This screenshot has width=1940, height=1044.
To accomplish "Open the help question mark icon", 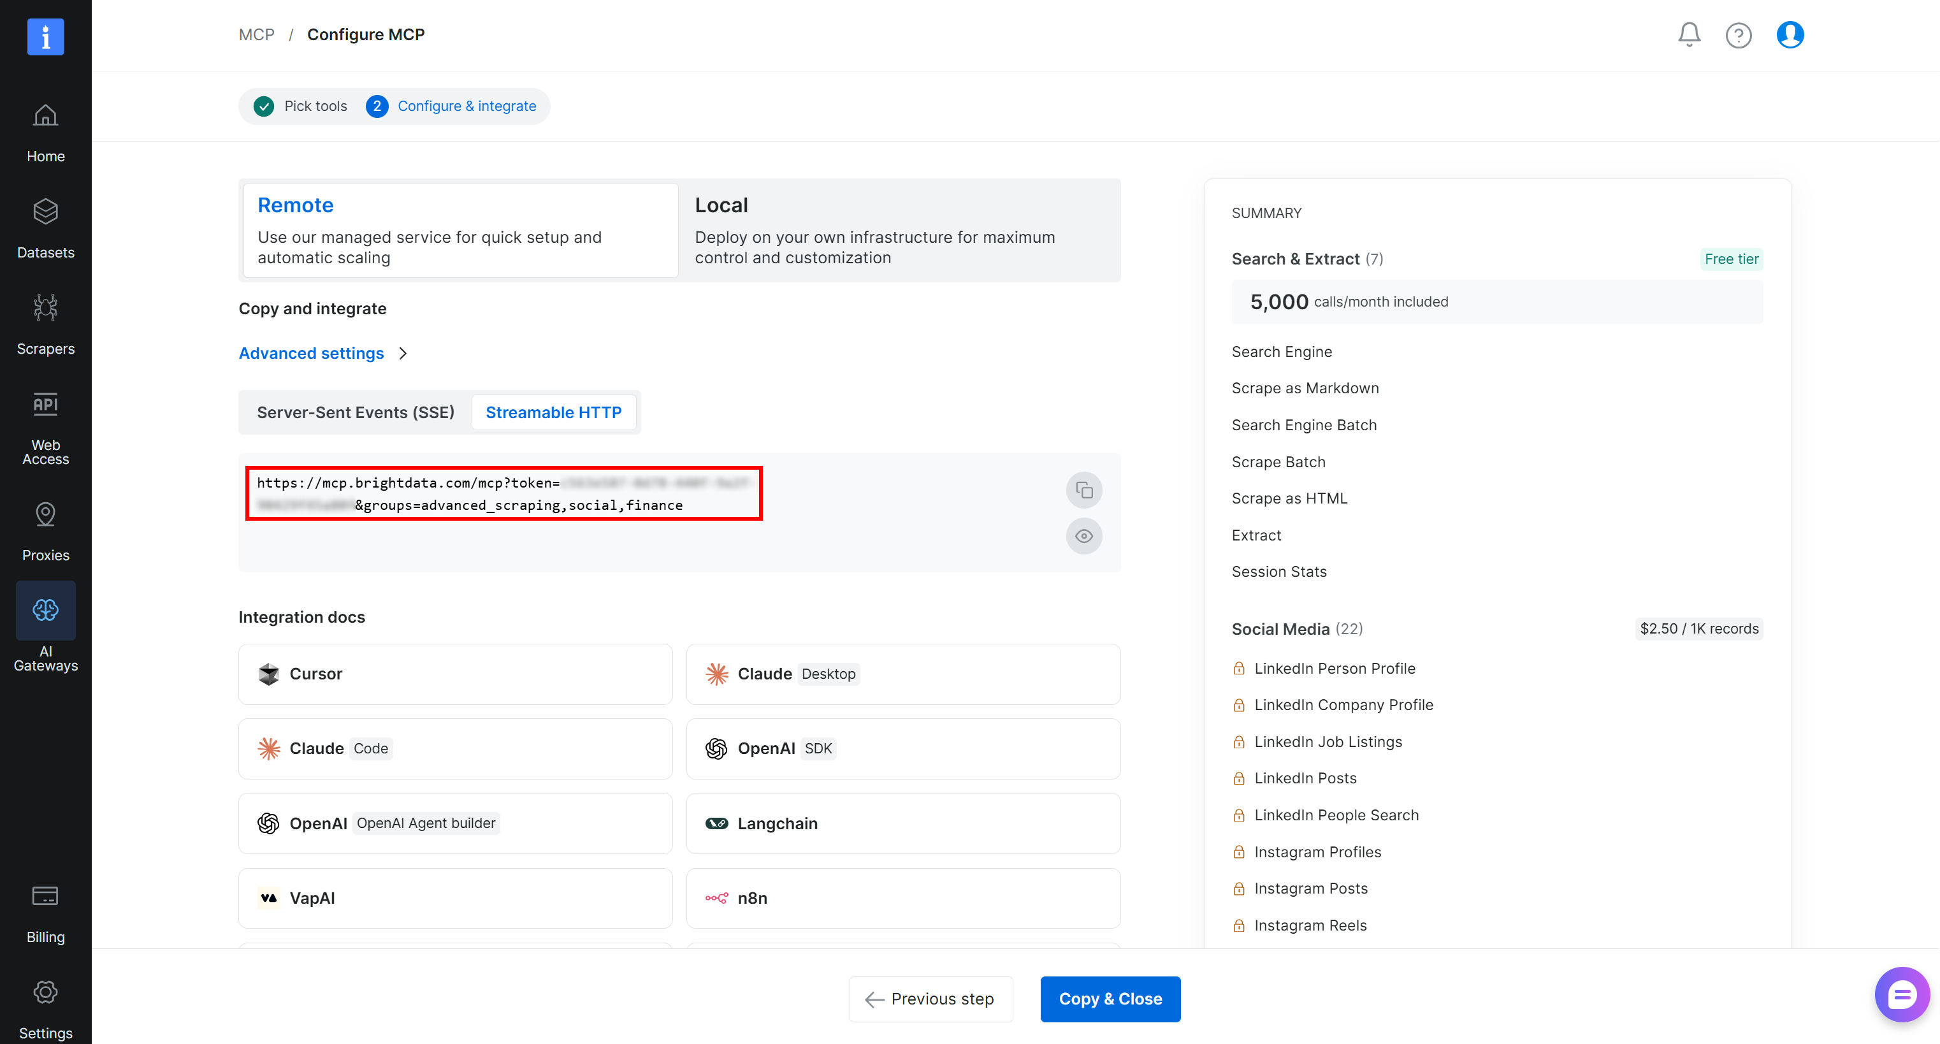I will point(1738,36).
